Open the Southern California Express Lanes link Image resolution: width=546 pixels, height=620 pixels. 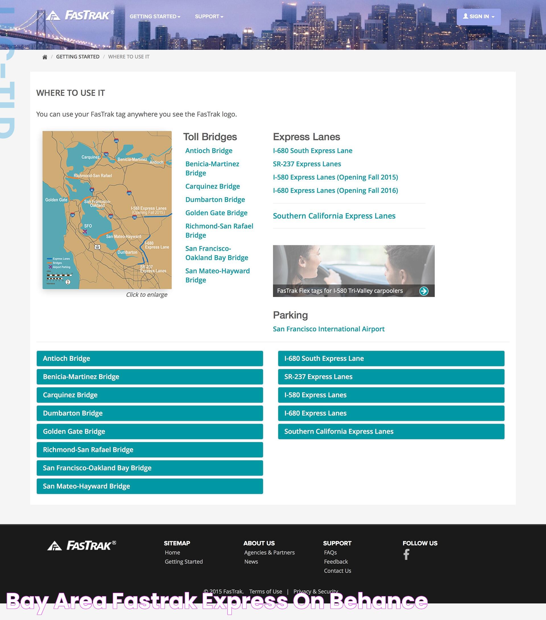(334, 216)
